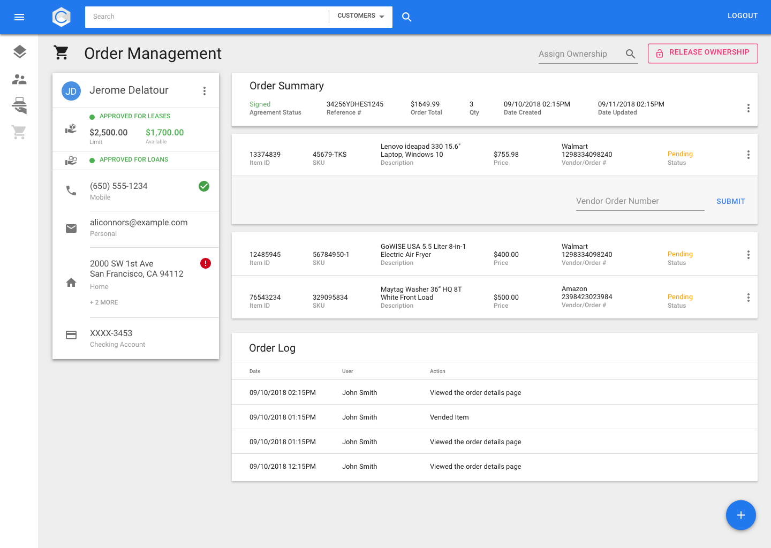Viewport: 771px width, 548px height.
Task: Click the printer-hand icon in sidebar
Action: pyautogui.click(x=19, y=105)
